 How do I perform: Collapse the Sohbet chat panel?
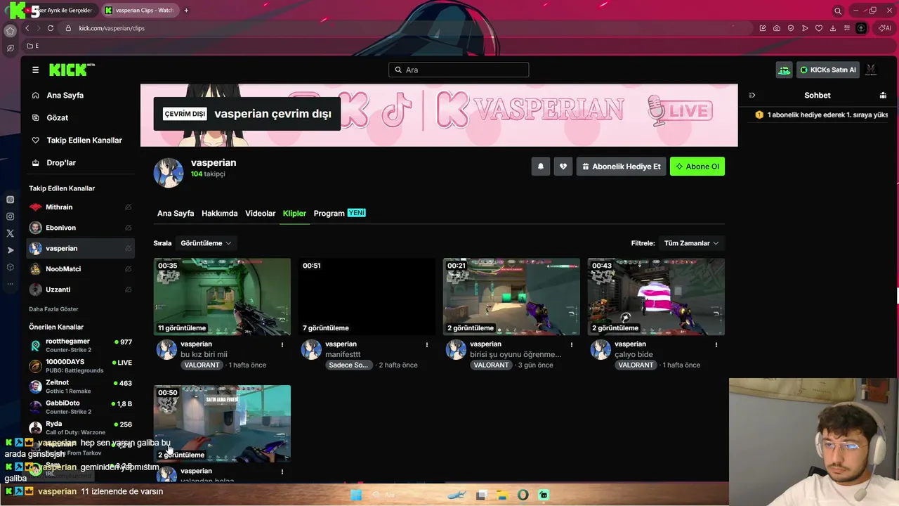(x=752, y=95)
